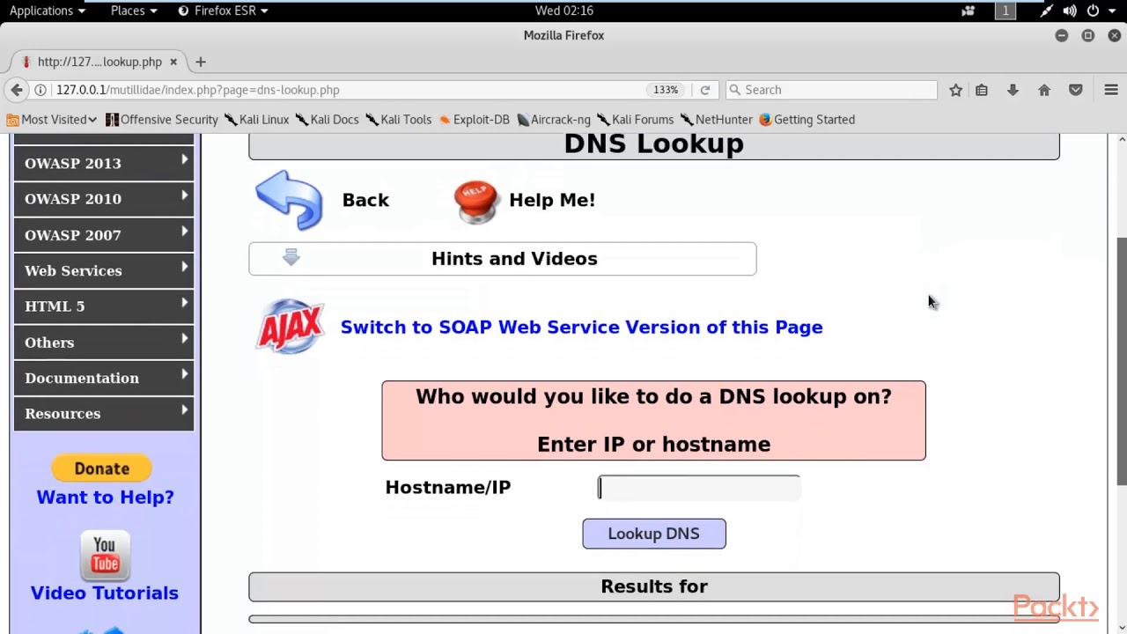Click the Hostname/IP input field

tap(699, 488)
